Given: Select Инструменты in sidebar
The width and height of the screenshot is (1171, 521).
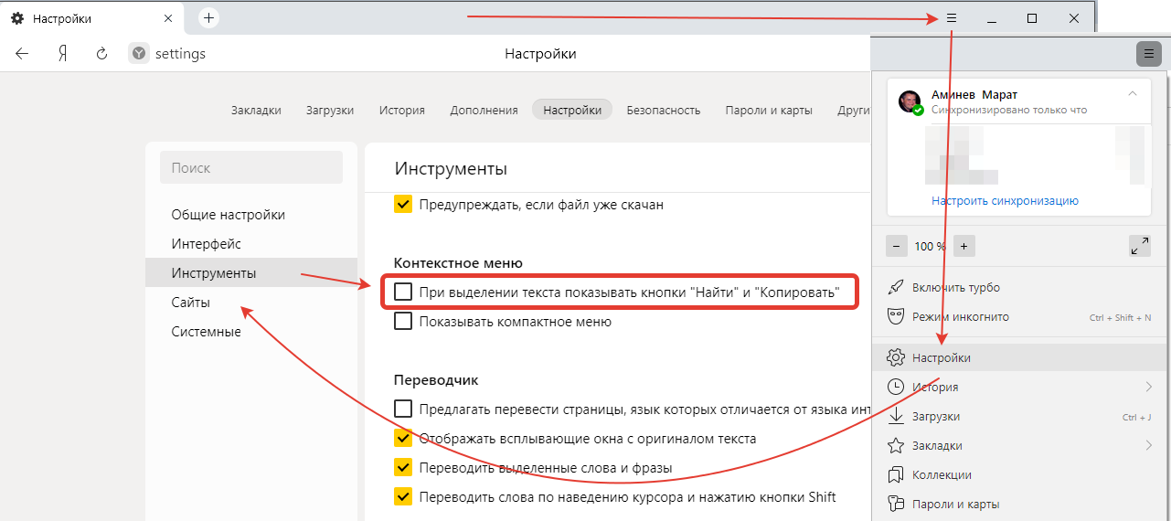Looking at the screenshot, I should coord(251,273).
